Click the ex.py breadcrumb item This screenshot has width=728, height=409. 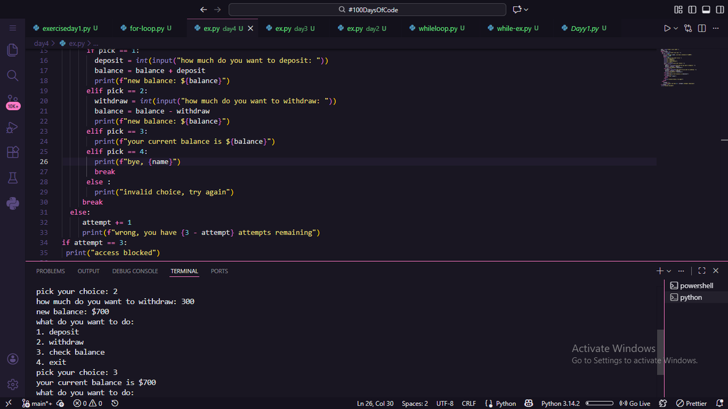(x=72, y=43)
